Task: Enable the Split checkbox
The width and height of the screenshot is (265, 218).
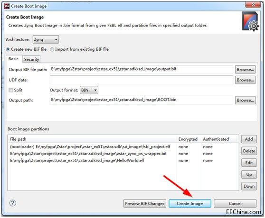Action: tap(11, 90)
